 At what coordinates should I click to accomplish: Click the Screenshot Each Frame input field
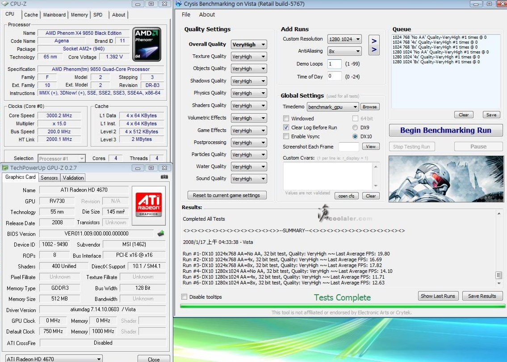click(x=349, y=147)
